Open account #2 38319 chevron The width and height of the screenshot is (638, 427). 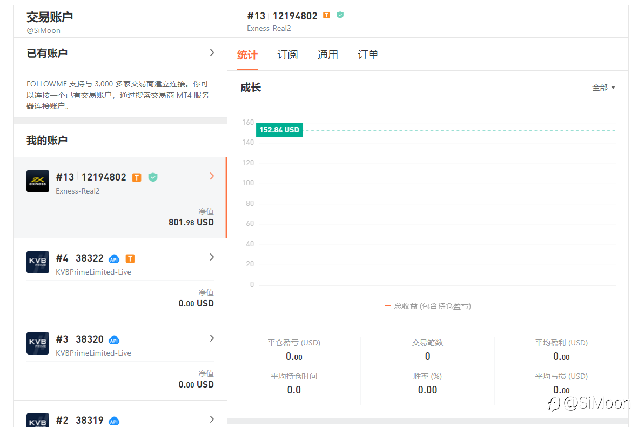pos(212,419)
